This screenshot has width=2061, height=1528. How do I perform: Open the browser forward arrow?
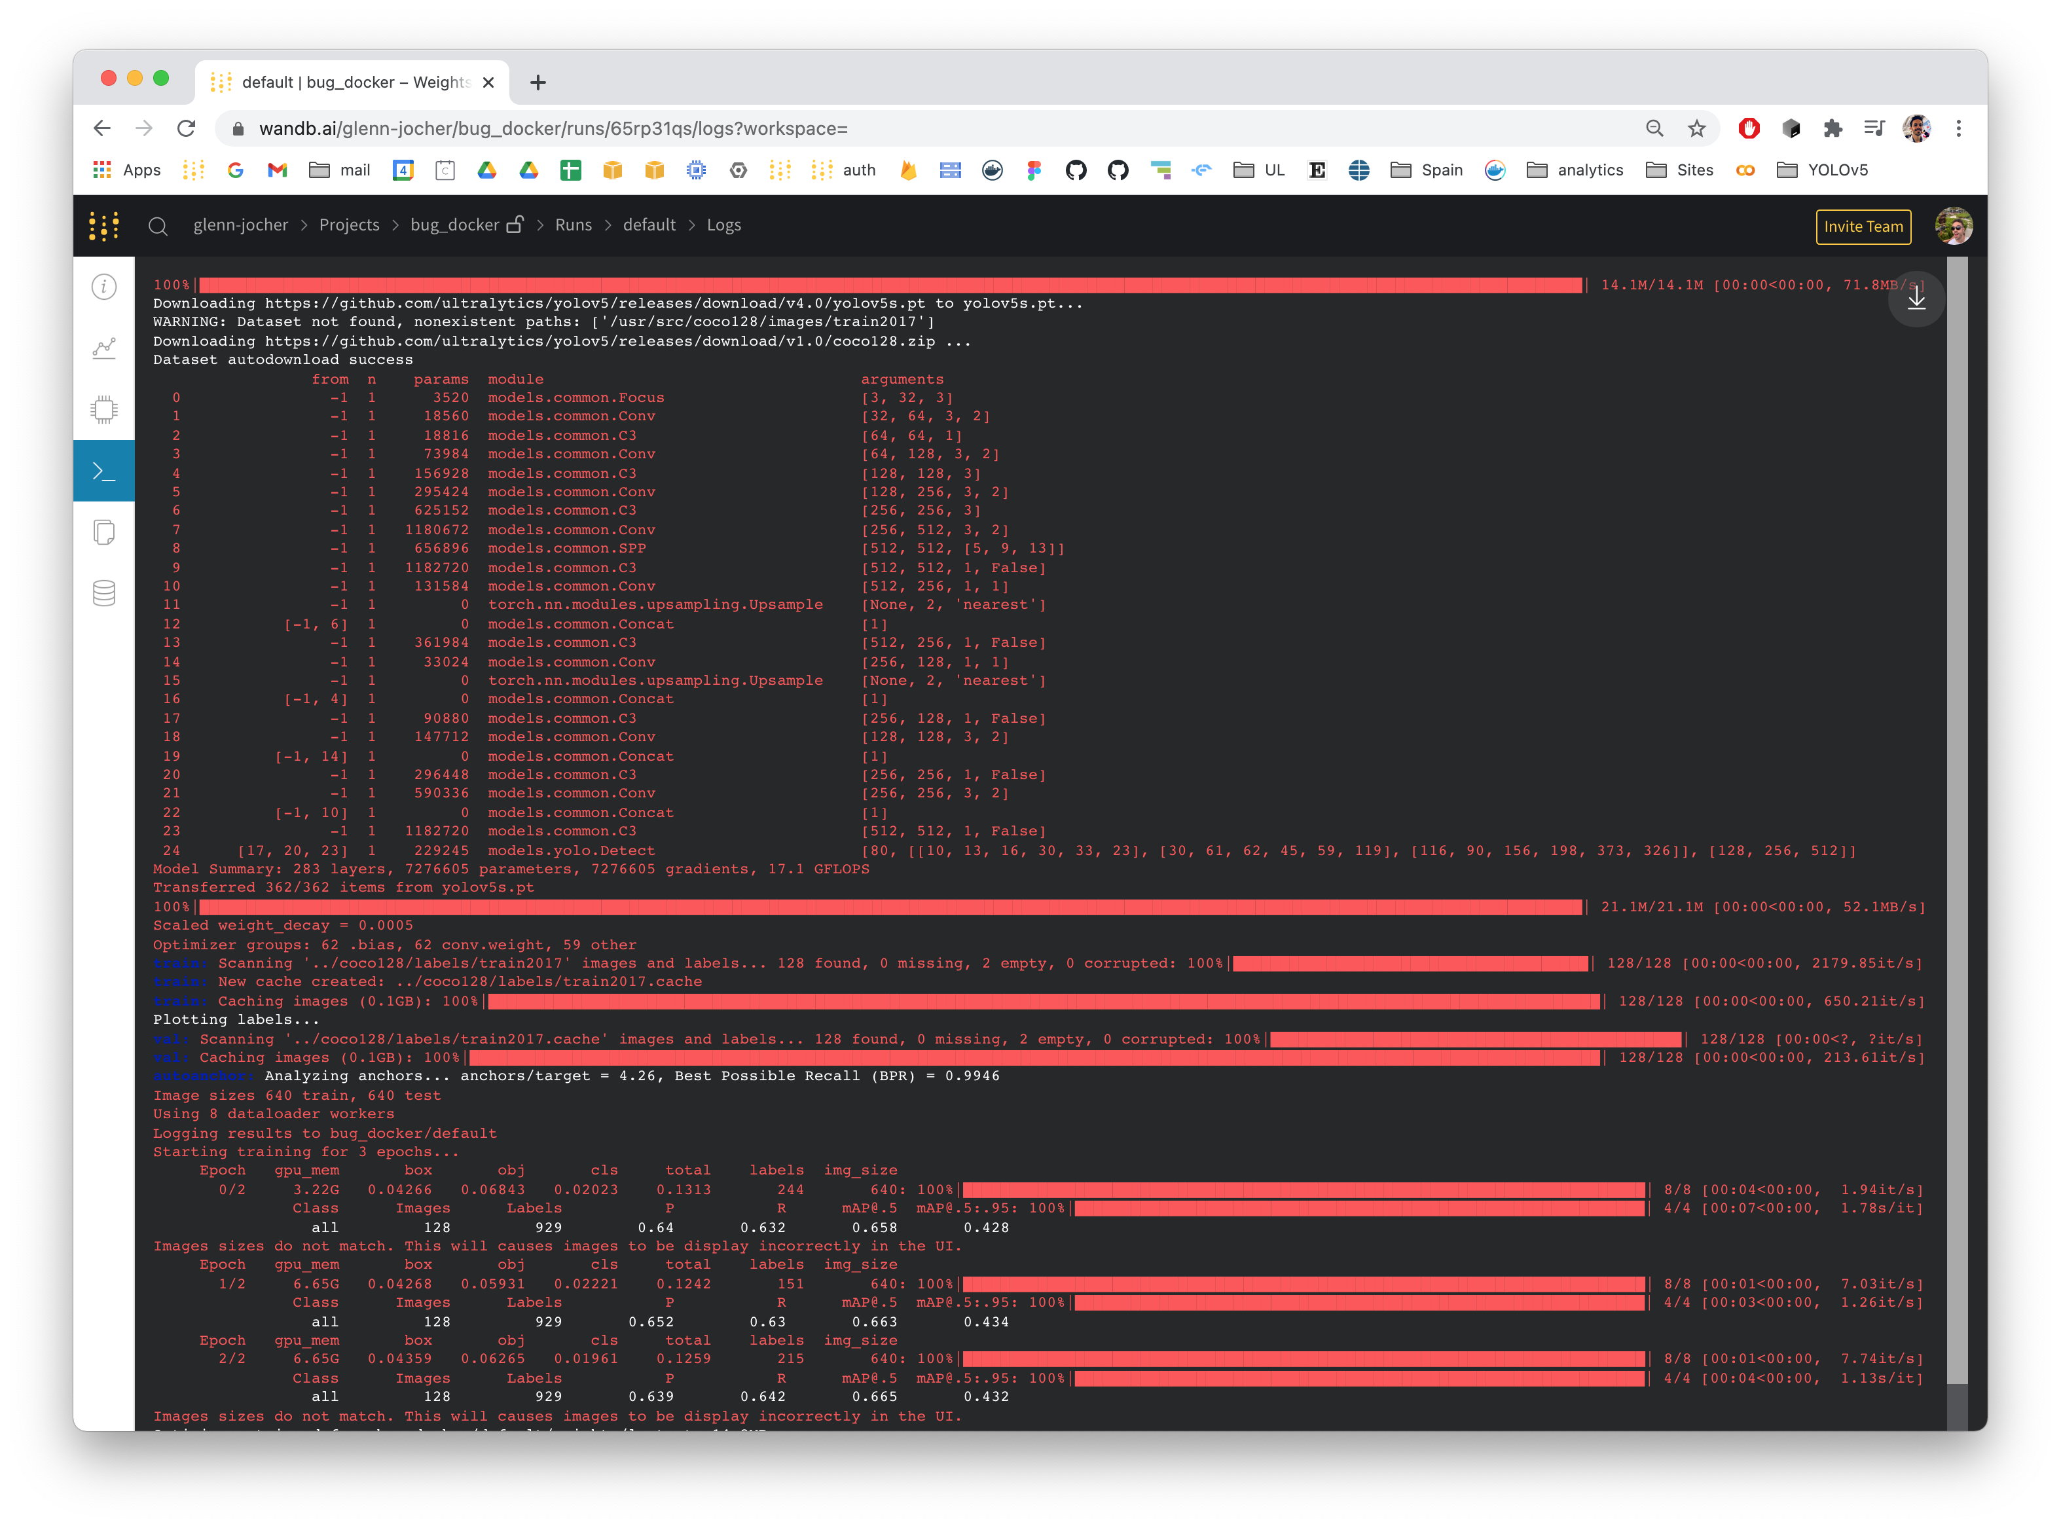[x=143, y=128]
